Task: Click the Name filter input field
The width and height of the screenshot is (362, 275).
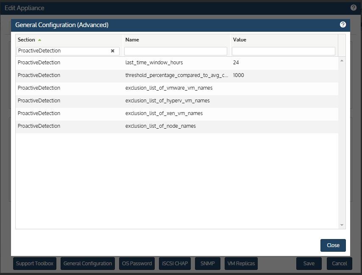Action: (x=175, y=51)
